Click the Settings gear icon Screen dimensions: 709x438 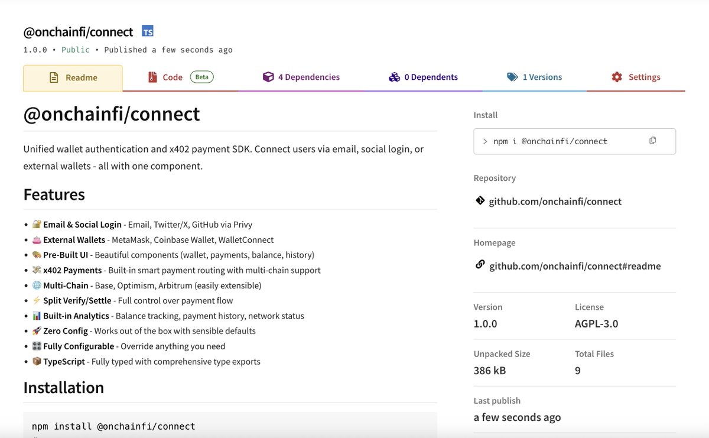coord(616,77)
